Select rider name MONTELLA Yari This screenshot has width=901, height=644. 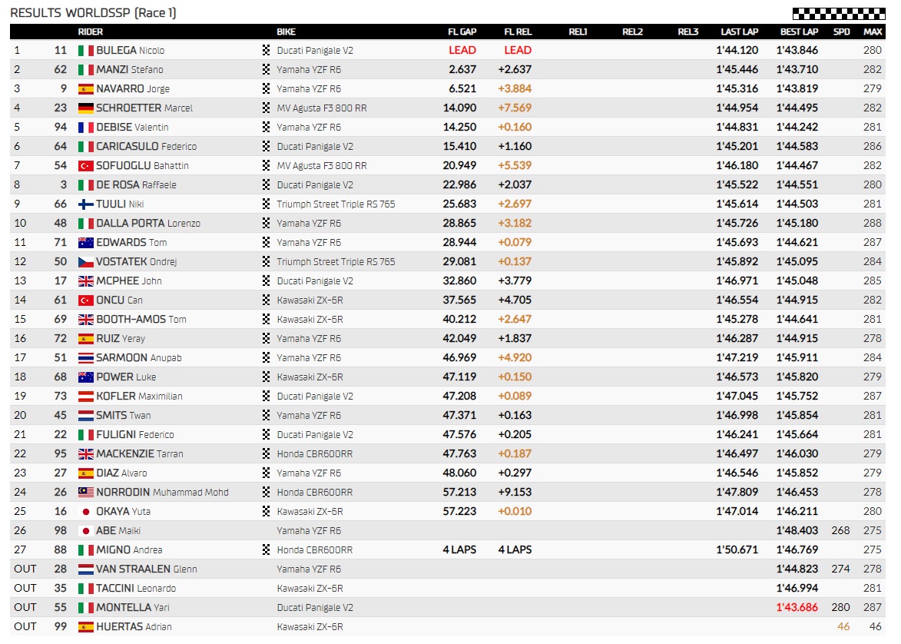pos(133,607)
